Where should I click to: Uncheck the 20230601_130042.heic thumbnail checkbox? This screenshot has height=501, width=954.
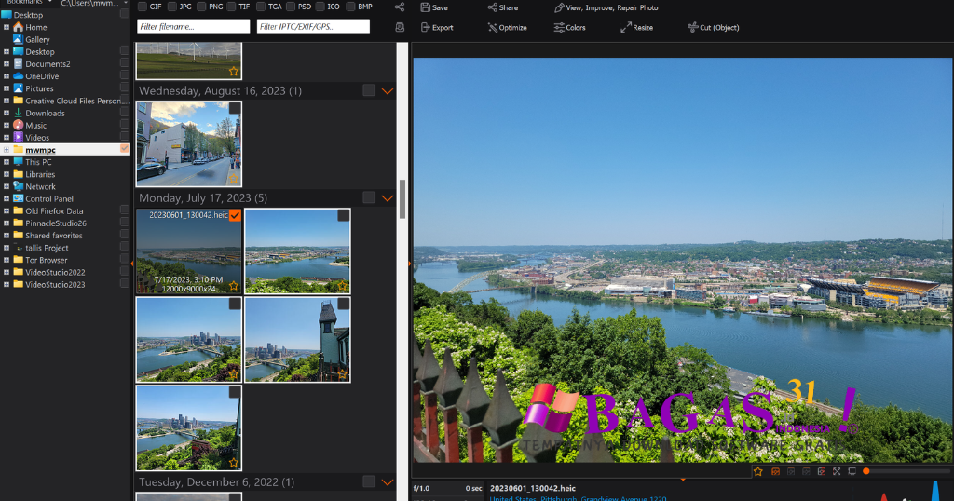235,215
